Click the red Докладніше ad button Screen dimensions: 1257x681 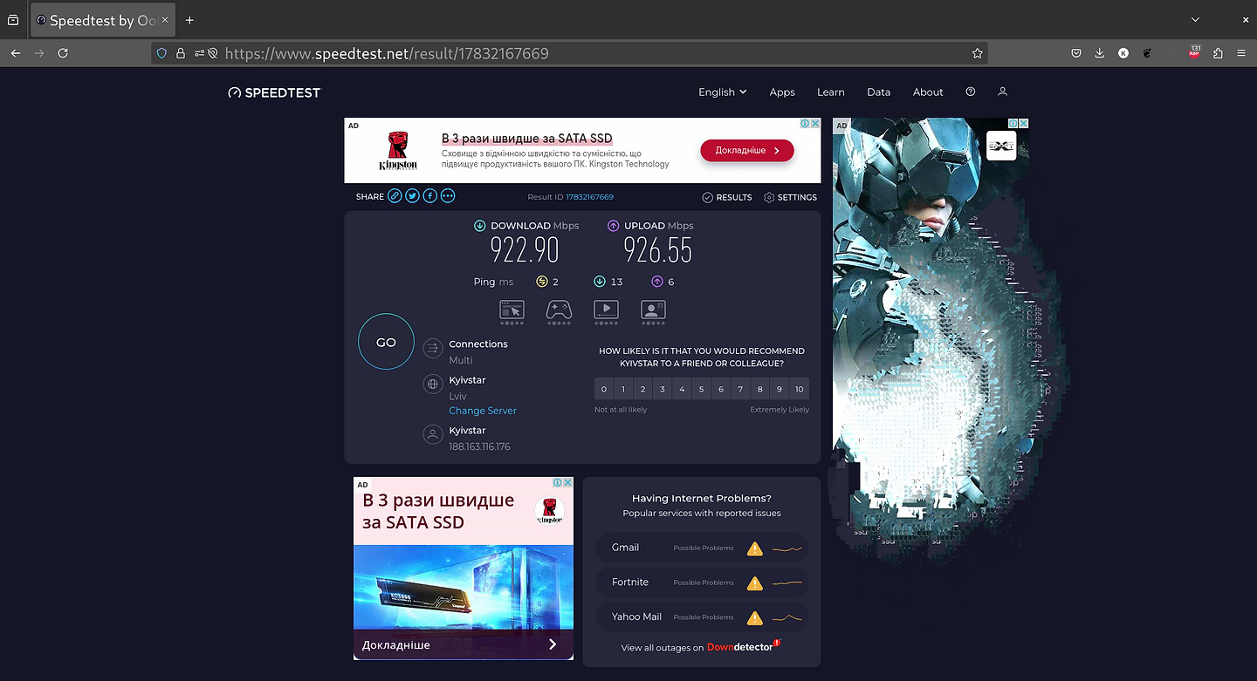point(747,150)
